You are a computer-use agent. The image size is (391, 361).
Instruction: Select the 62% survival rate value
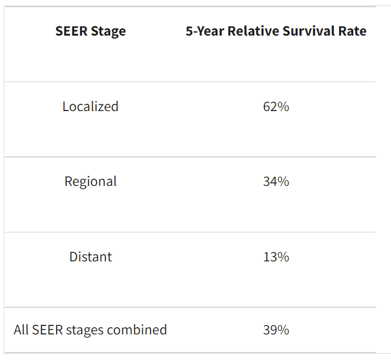click(276, 107)
